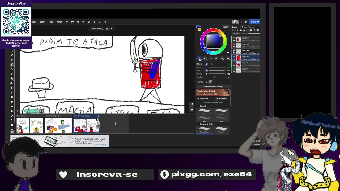The width and height of the screenshot is (340, 191).
Task: Select the eraser tool in left toolbar
Action: tap(12, 69)
